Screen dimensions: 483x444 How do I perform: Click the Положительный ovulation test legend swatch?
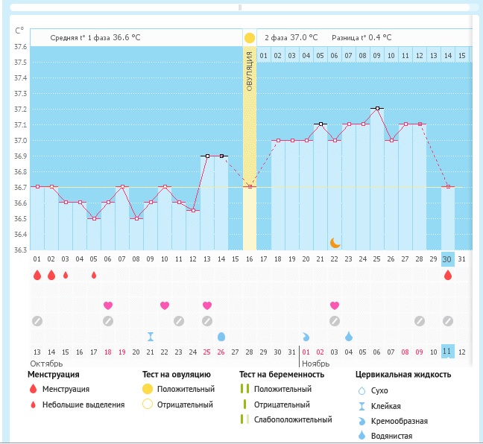pyautogui.click(x=148, y=389)
